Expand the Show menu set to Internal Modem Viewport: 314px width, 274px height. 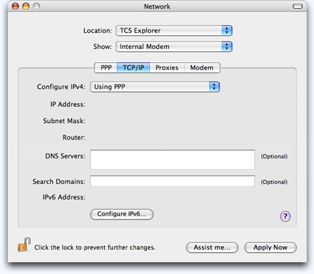coord(174,47)
